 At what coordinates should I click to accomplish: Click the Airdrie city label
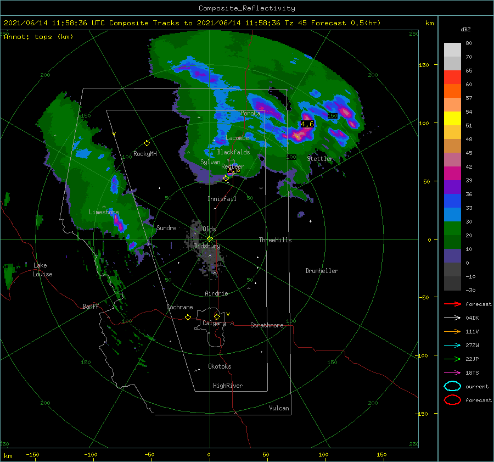(x=216, y=293)
